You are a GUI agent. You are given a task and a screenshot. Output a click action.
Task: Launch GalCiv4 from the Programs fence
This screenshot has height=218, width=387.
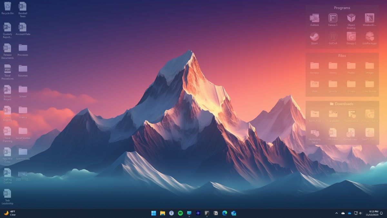pos(333,38)
